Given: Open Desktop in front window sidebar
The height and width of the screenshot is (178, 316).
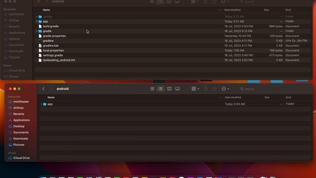Looking at the screenshot, I should coord(16,127).
